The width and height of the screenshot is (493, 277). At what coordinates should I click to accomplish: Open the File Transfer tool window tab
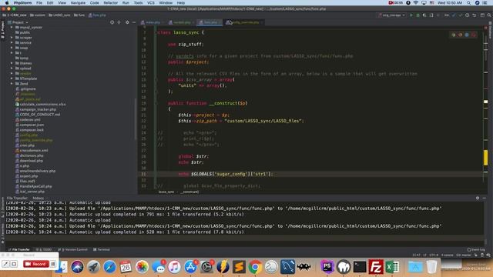click(18, 249)
